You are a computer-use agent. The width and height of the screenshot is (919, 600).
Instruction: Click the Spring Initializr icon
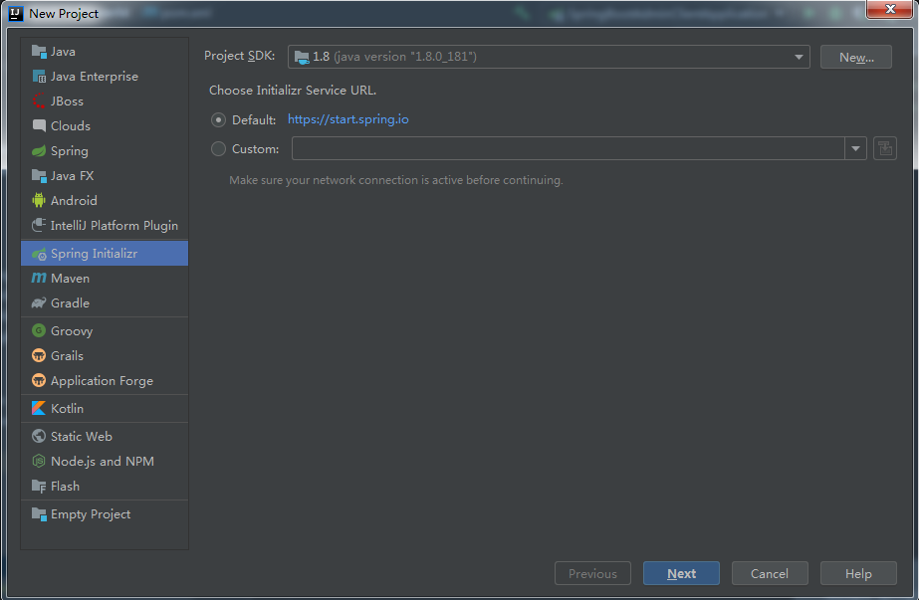(39, 254)
